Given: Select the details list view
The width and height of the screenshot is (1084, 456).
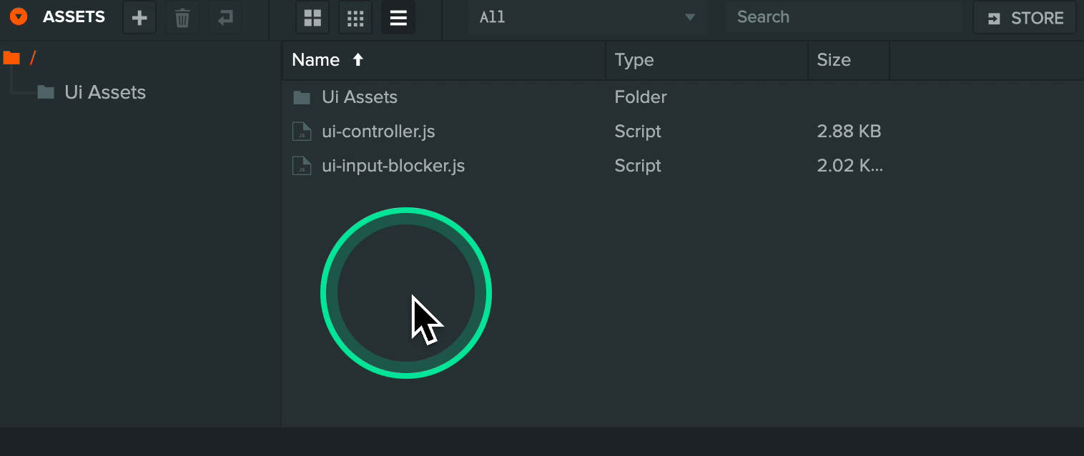Looking at the screenshot, I should (398, 18).
